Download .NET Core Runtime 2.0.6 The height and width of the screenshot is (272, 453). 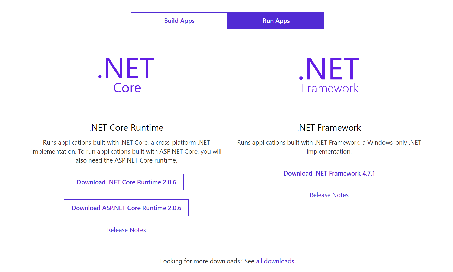pyautogui.click(x=126, y=182)
